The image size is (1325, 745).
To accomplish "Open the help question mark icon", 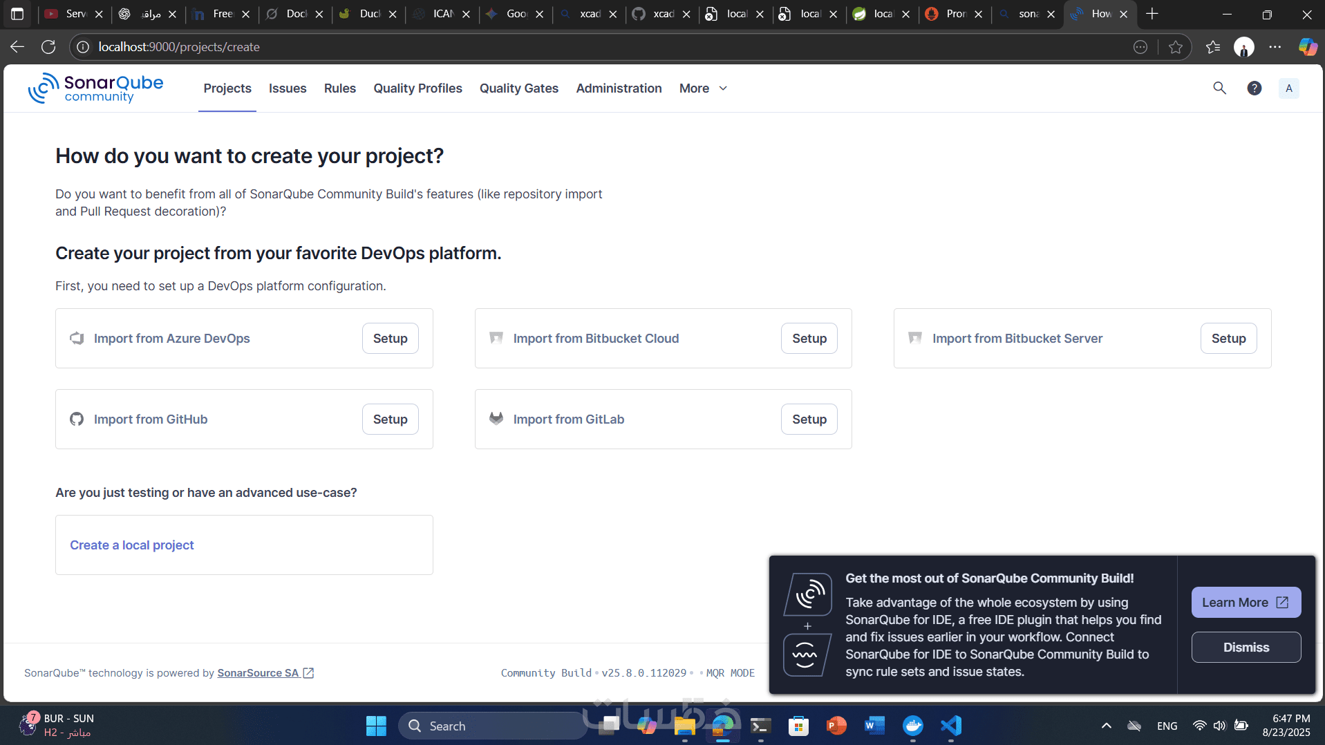I will 1254,88.
